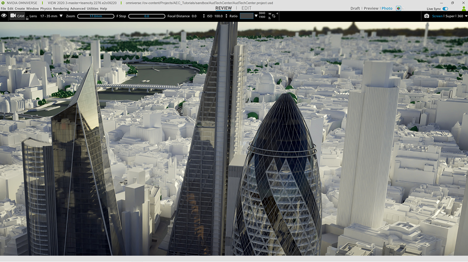Switch to Draft render mode
468x262 pixels.
point(355,9)
